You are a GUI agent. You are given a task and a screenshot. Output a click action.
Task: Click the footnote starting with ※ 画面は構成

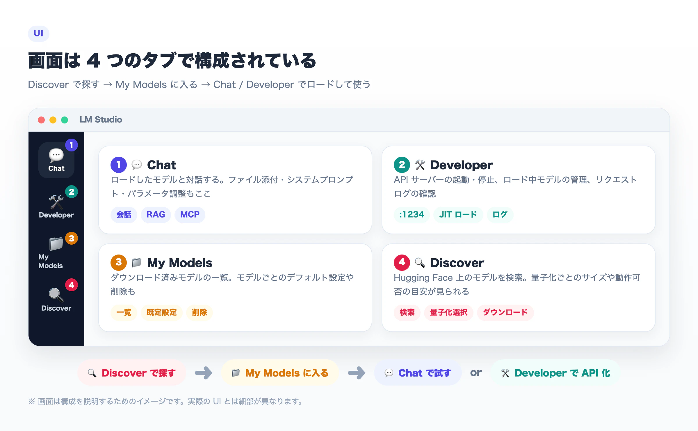[x=166, y=401]
